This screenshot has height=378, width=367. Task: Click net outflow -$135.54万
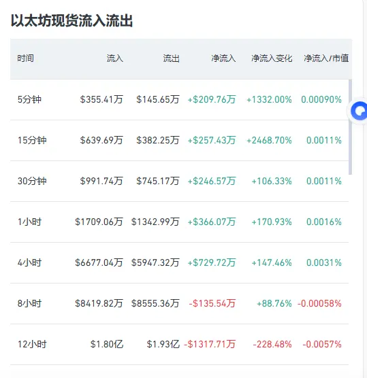tap(212, 303)
